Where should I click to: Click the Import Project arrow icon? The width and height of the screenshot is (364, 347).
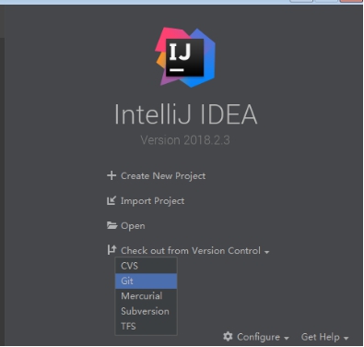coord(112,200)
